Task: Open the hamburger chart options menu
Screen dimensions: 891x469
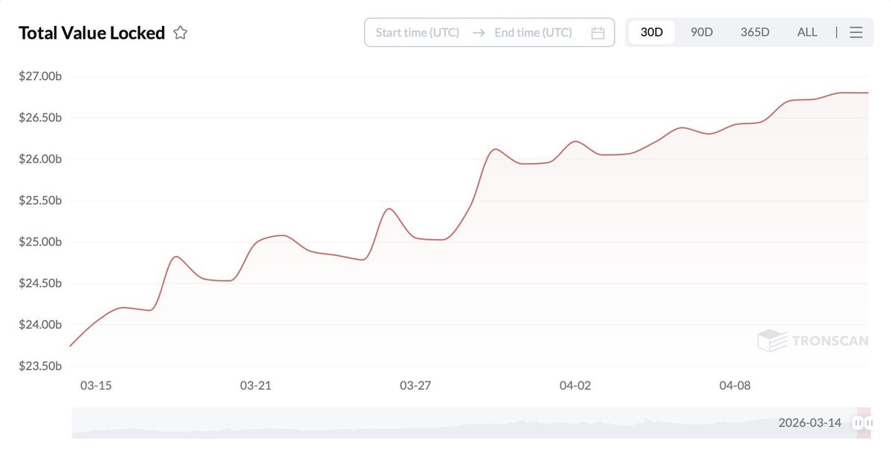Action: click(x=856, y=33)
